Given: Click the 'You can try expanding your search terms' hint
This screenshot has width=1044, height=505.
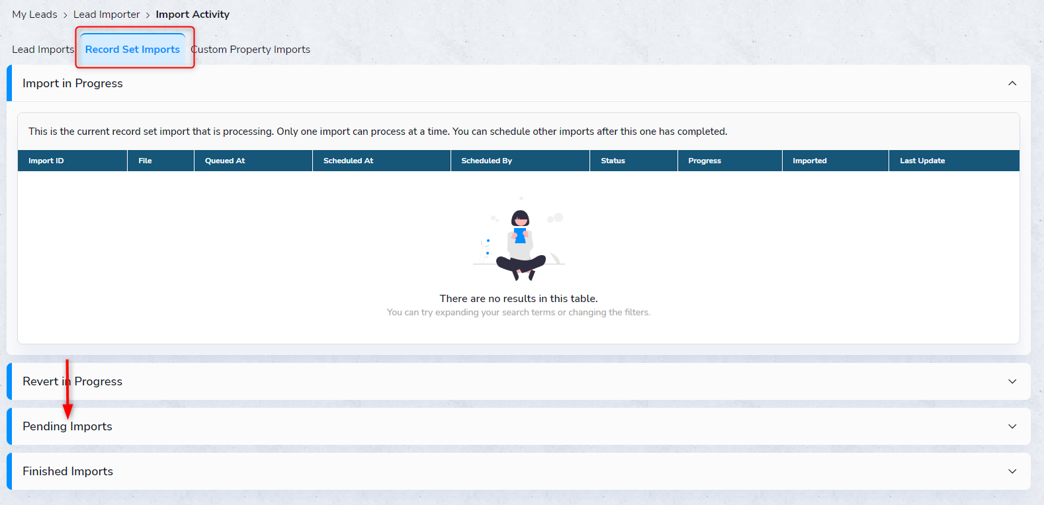Looking at the screenshot, I should 519,313.
